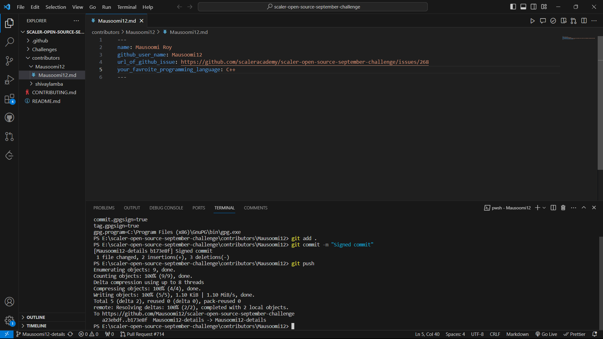Open the terminal profile dropdown chevron
Image resolution: width=603 pixels, height=339 pixels.
(x=544, y=207)
